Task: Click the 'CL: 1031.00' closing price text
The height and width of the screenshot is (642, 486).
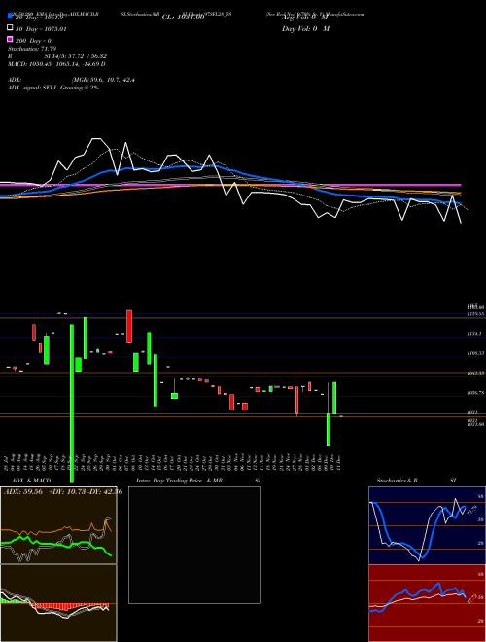Action: 183,18
